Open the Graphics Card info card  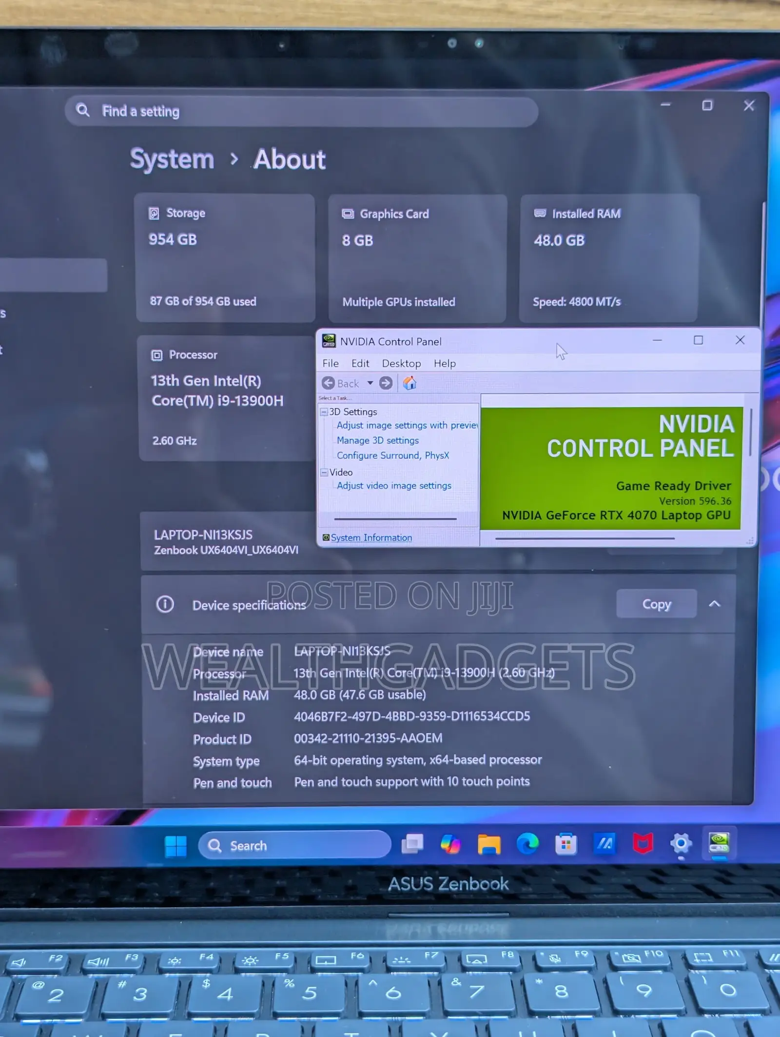coord(417,258)
